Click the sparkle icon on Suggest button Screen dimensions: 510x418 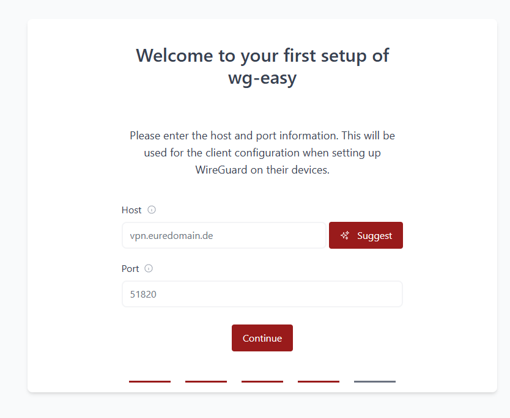tap(345, 235)
